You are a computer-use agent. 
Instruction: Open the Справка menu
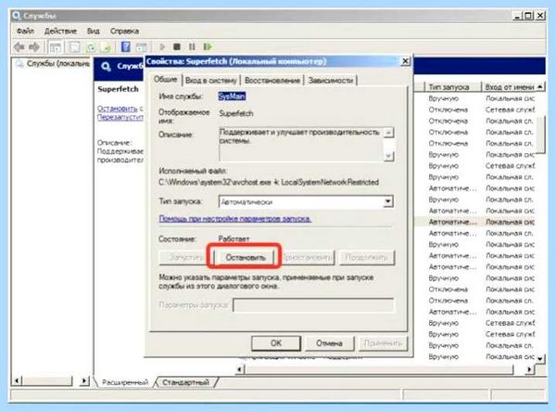pyautogui.click(x=124, y=31)
